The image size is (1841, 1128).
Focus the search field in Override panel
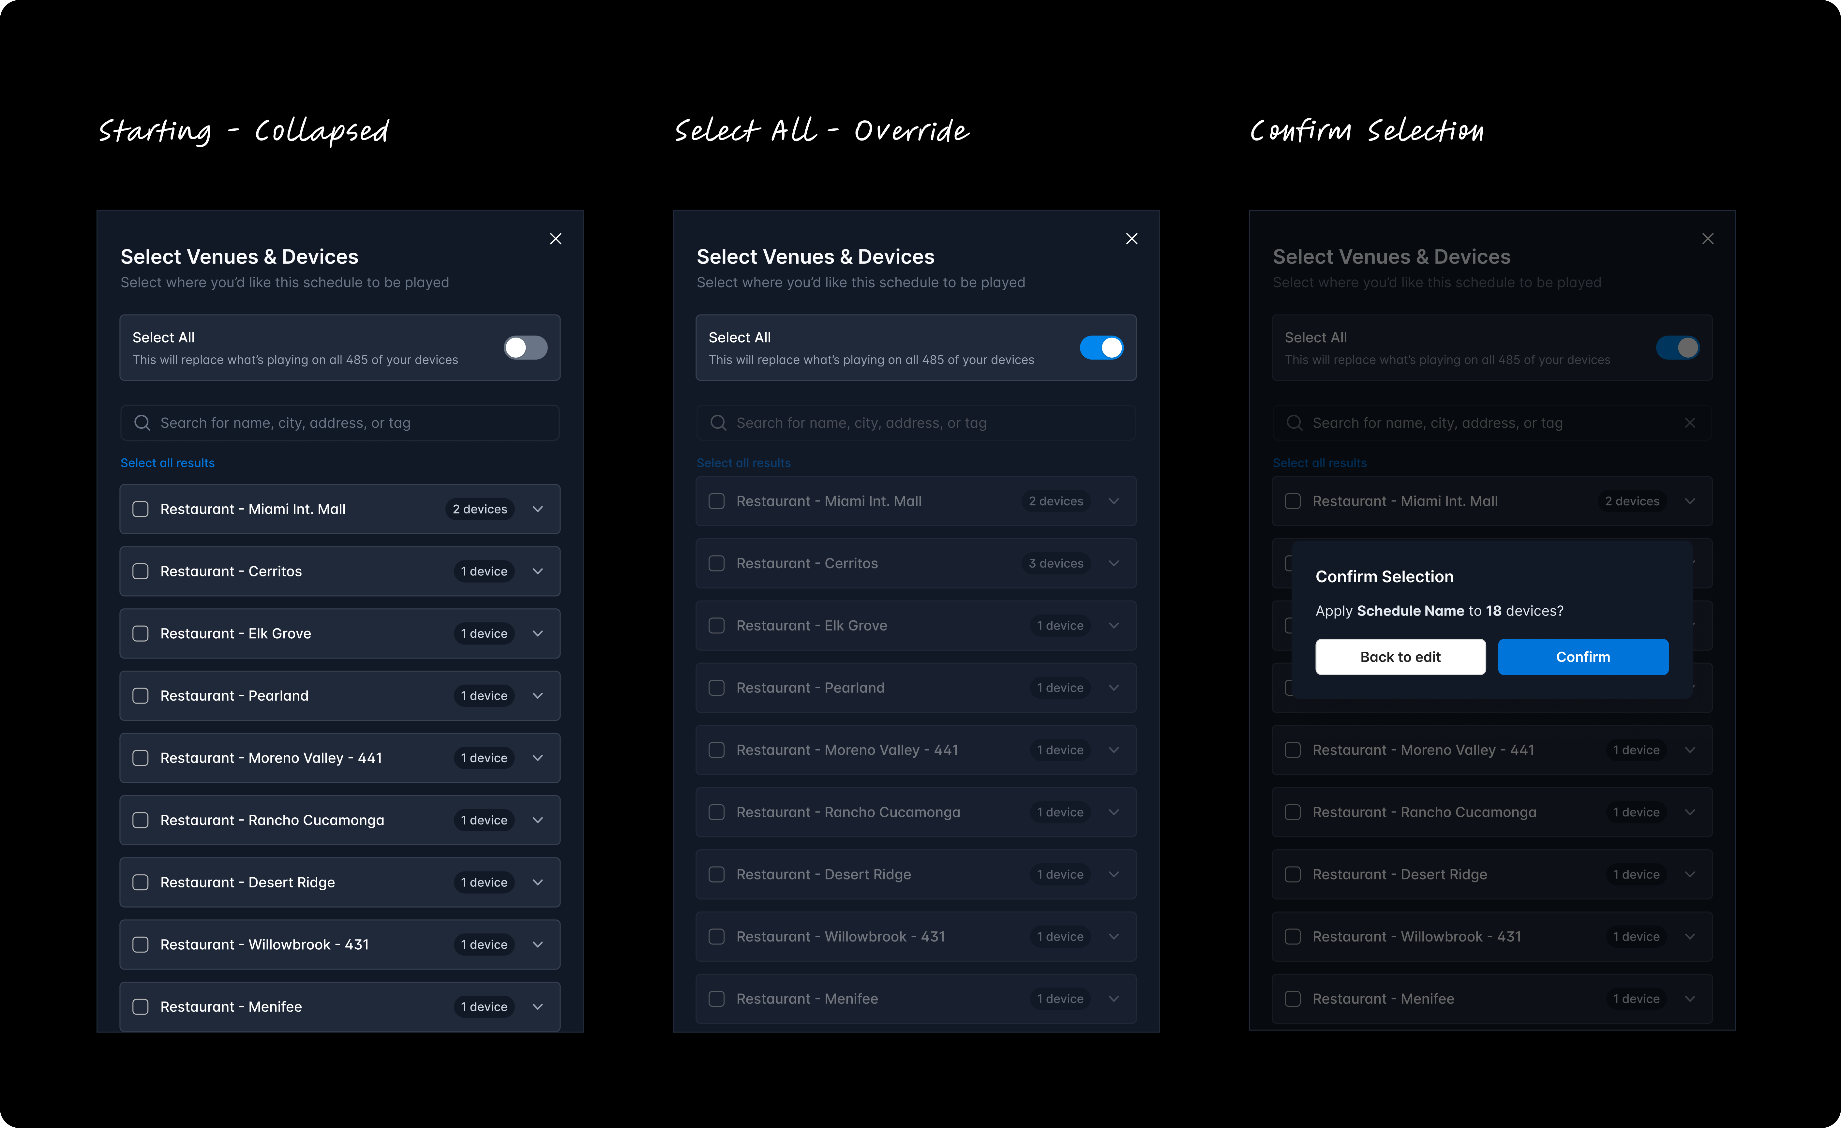click(x=916, y=423)
